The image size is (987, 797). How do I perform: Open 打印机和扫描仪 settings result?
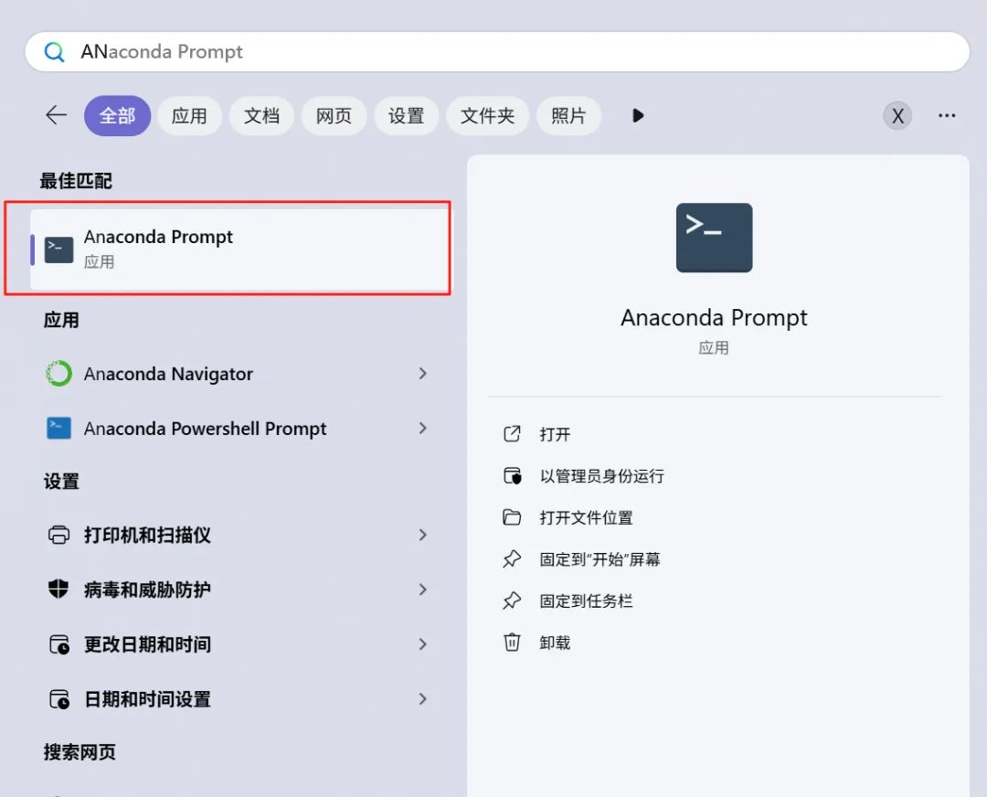coord(147,535)
